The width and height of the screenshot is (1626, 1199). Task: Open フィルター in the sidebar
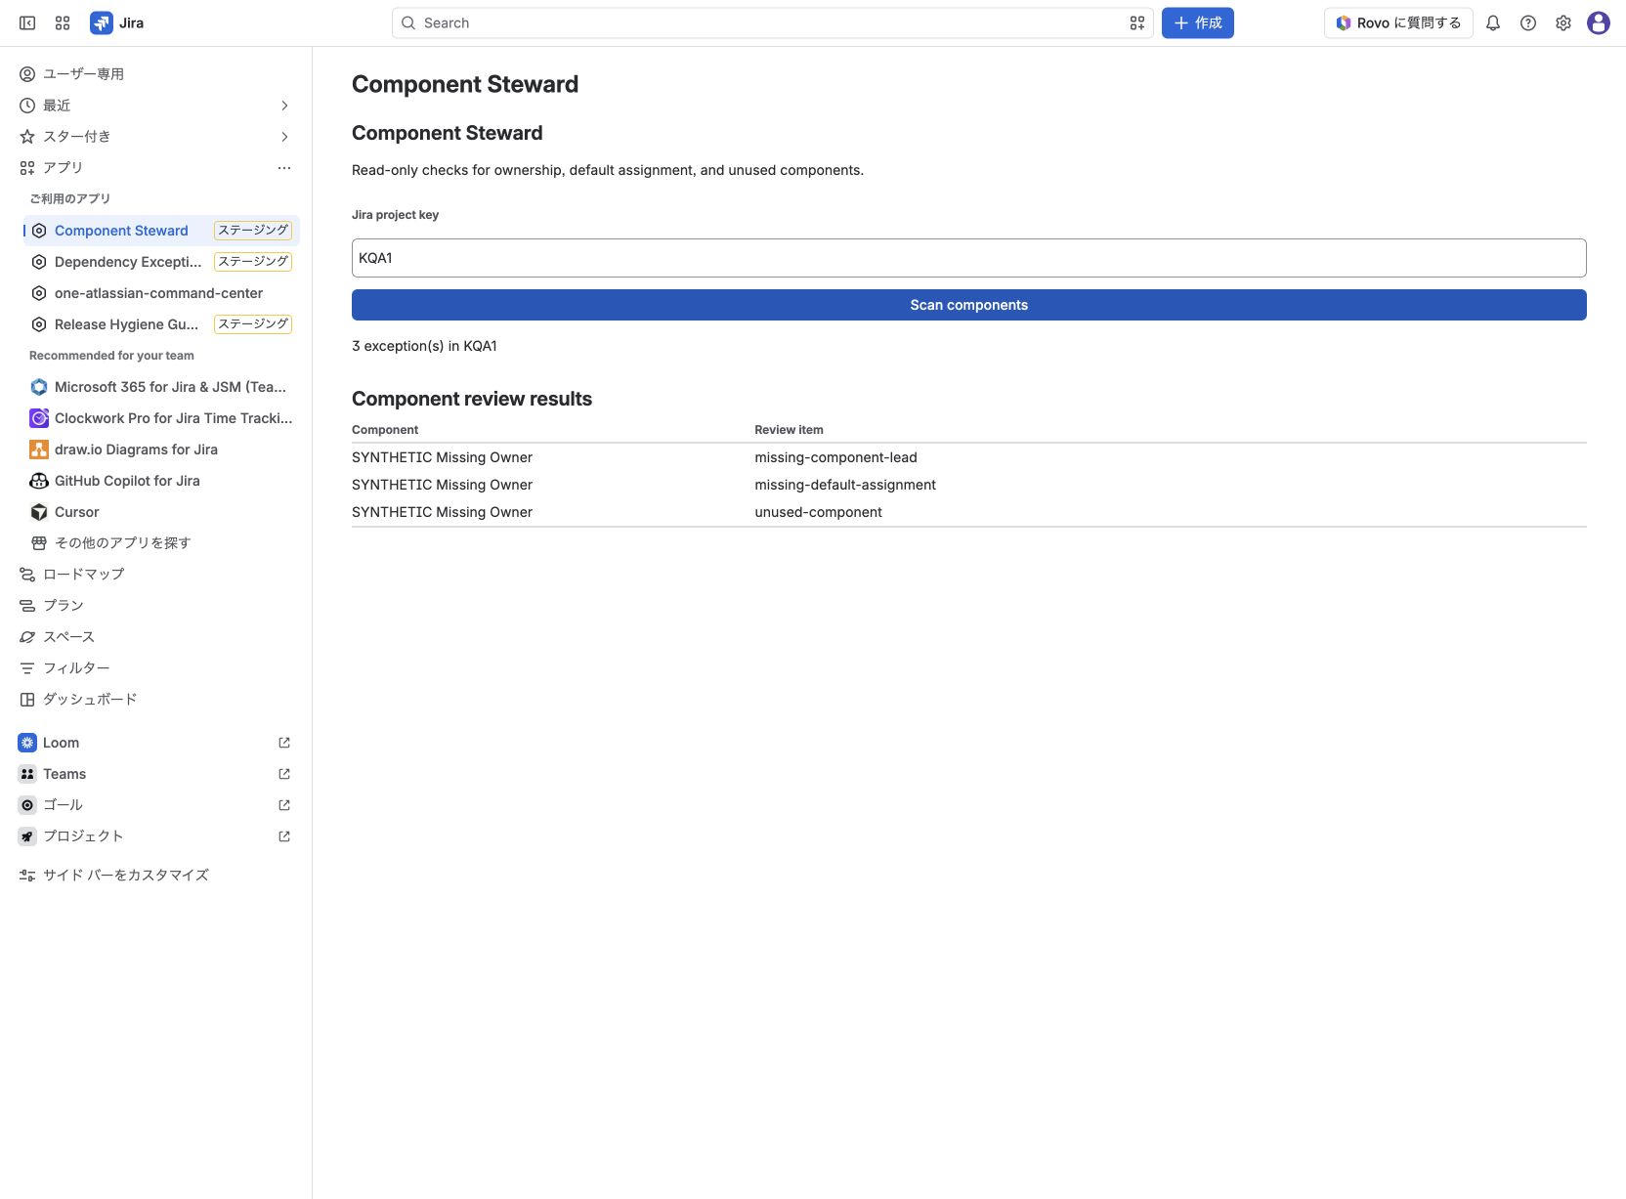(x=156, y=668)
